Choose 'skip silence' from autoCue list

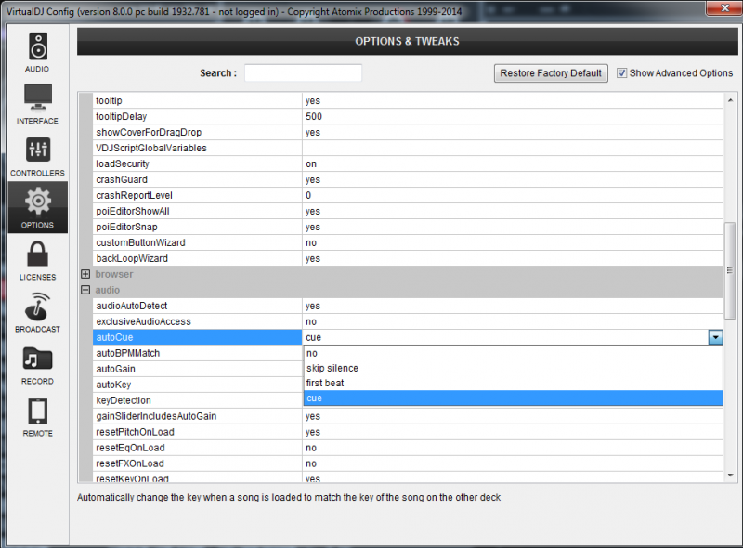[332, 368]
